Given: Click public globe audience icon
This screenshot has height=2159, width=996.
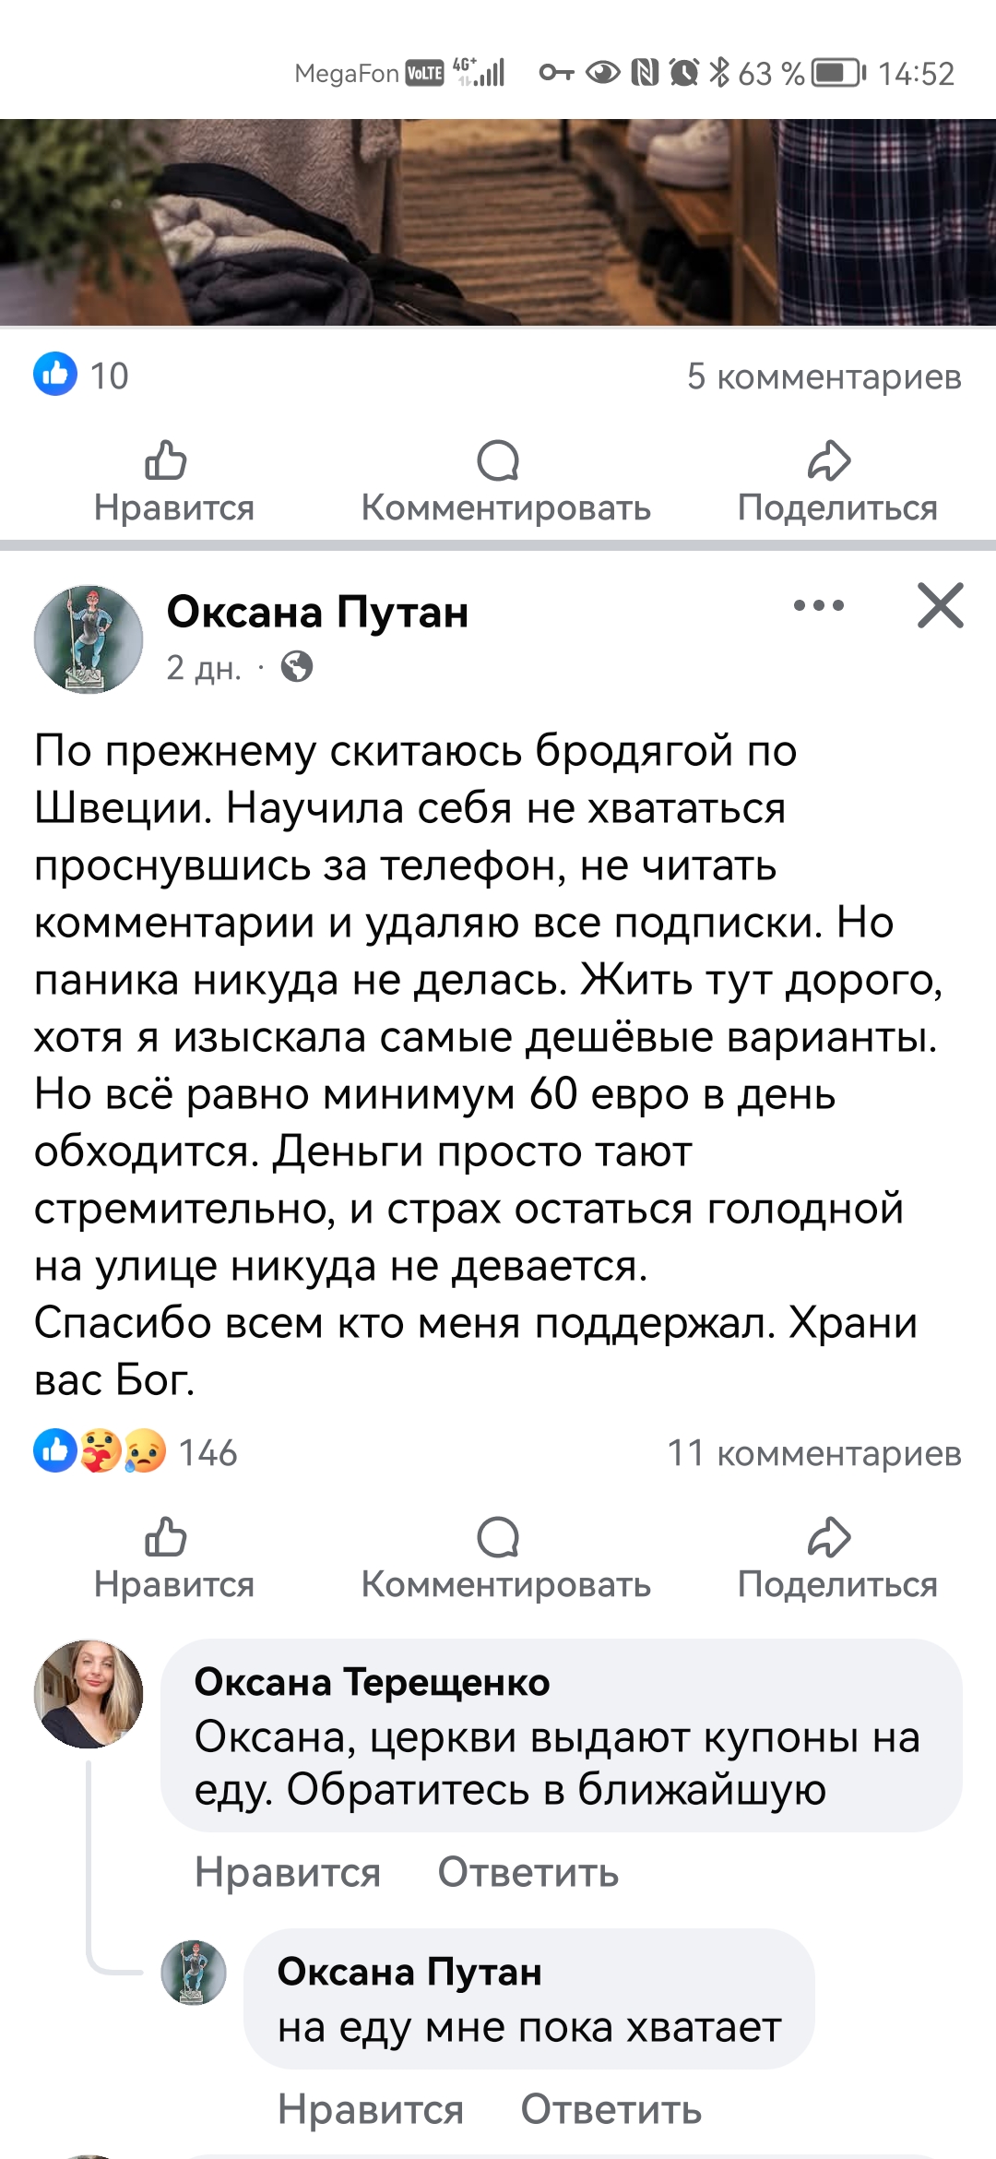Looking at the screenshot, I should (x=297, y=666).
